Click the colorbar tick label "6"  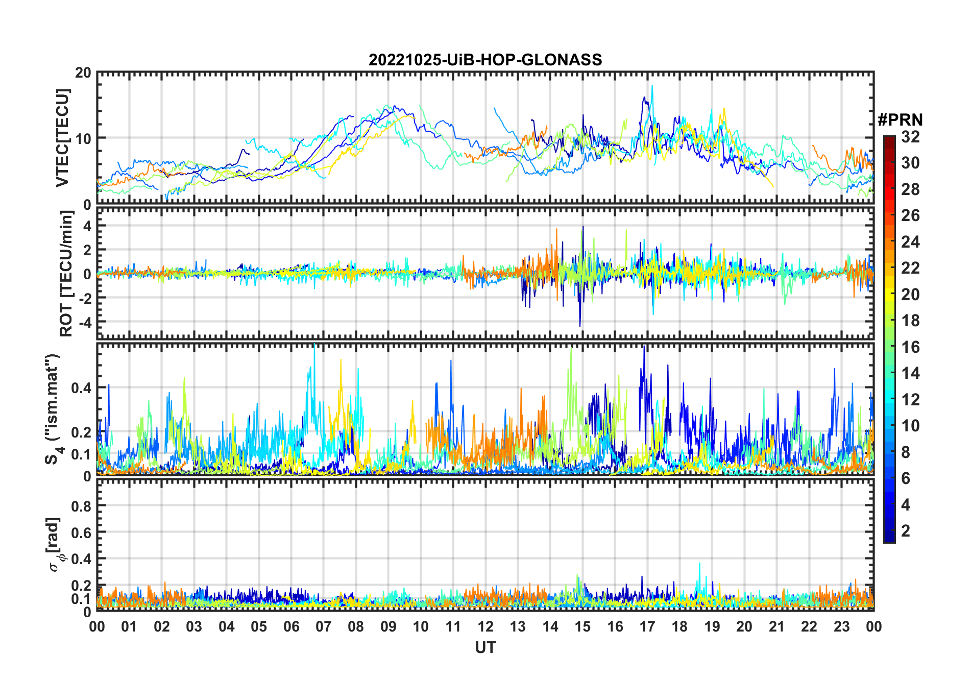click(x=906, y=478)
